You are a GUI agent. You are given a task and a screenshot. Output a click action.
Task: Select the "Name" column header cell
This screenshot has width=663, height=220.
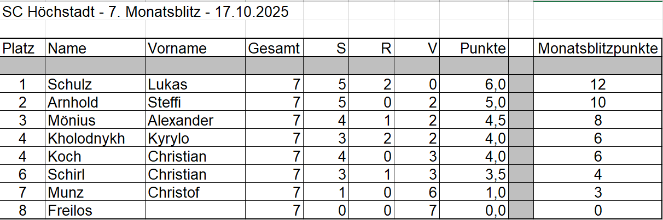(67, 49)
